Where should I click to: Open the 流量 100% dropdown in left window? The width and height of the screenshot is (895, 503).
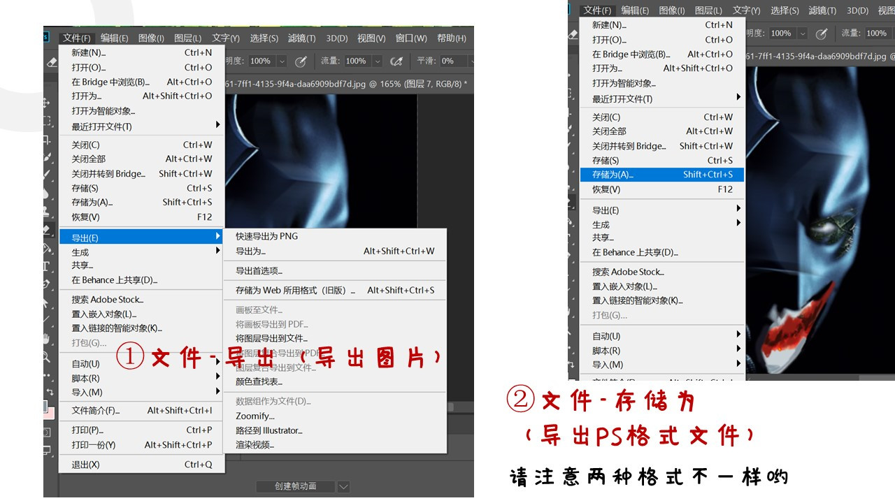(x=377, y=61)
